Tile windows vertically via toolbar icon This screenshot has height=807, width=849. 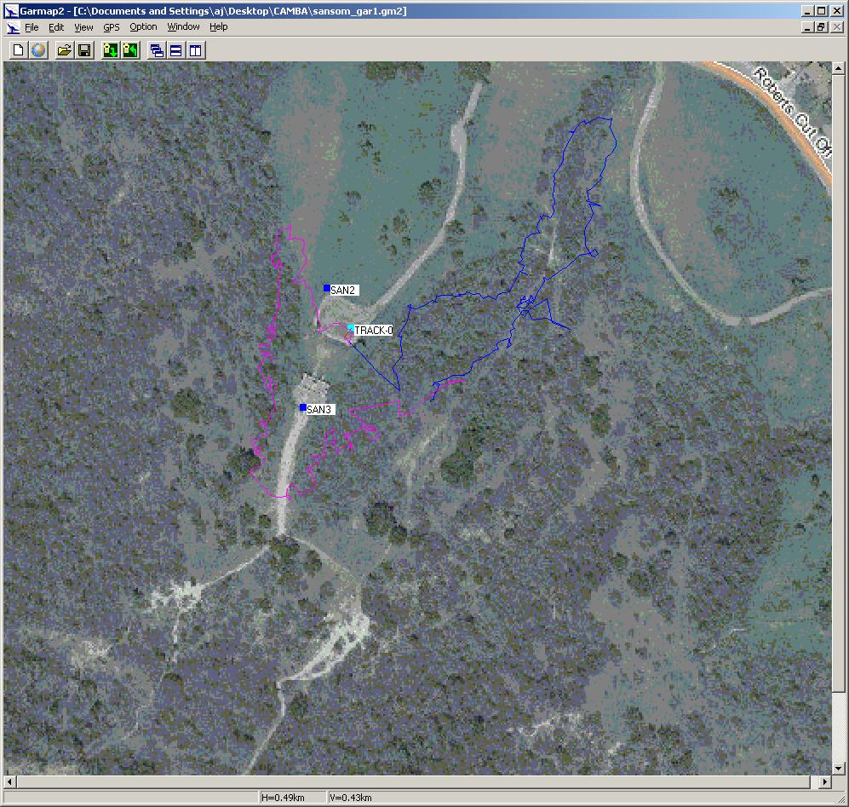(195, 50)
